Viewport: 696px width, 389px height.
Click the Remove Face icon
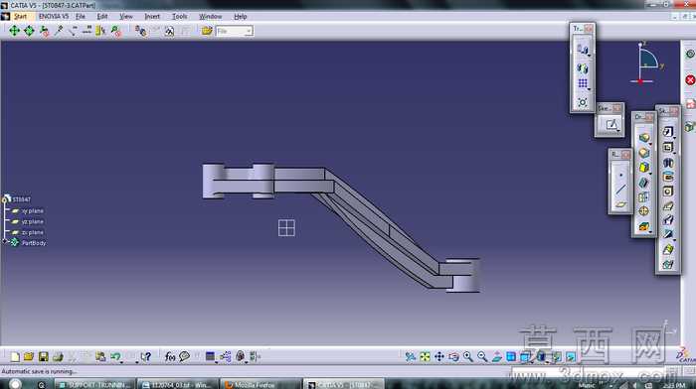pos(644,226)
